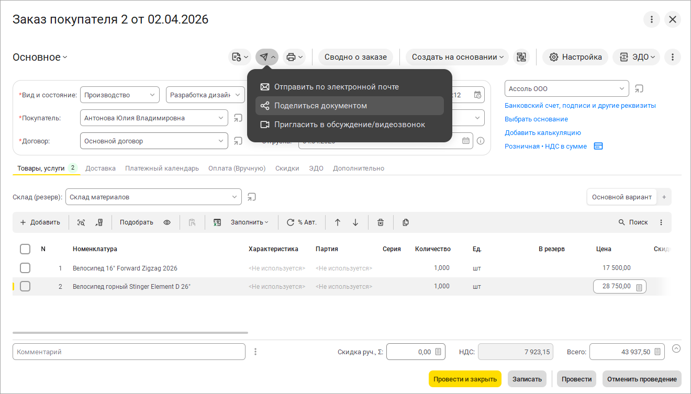
Task: Copy rows with the copy icon
Action: pos(406,222)
